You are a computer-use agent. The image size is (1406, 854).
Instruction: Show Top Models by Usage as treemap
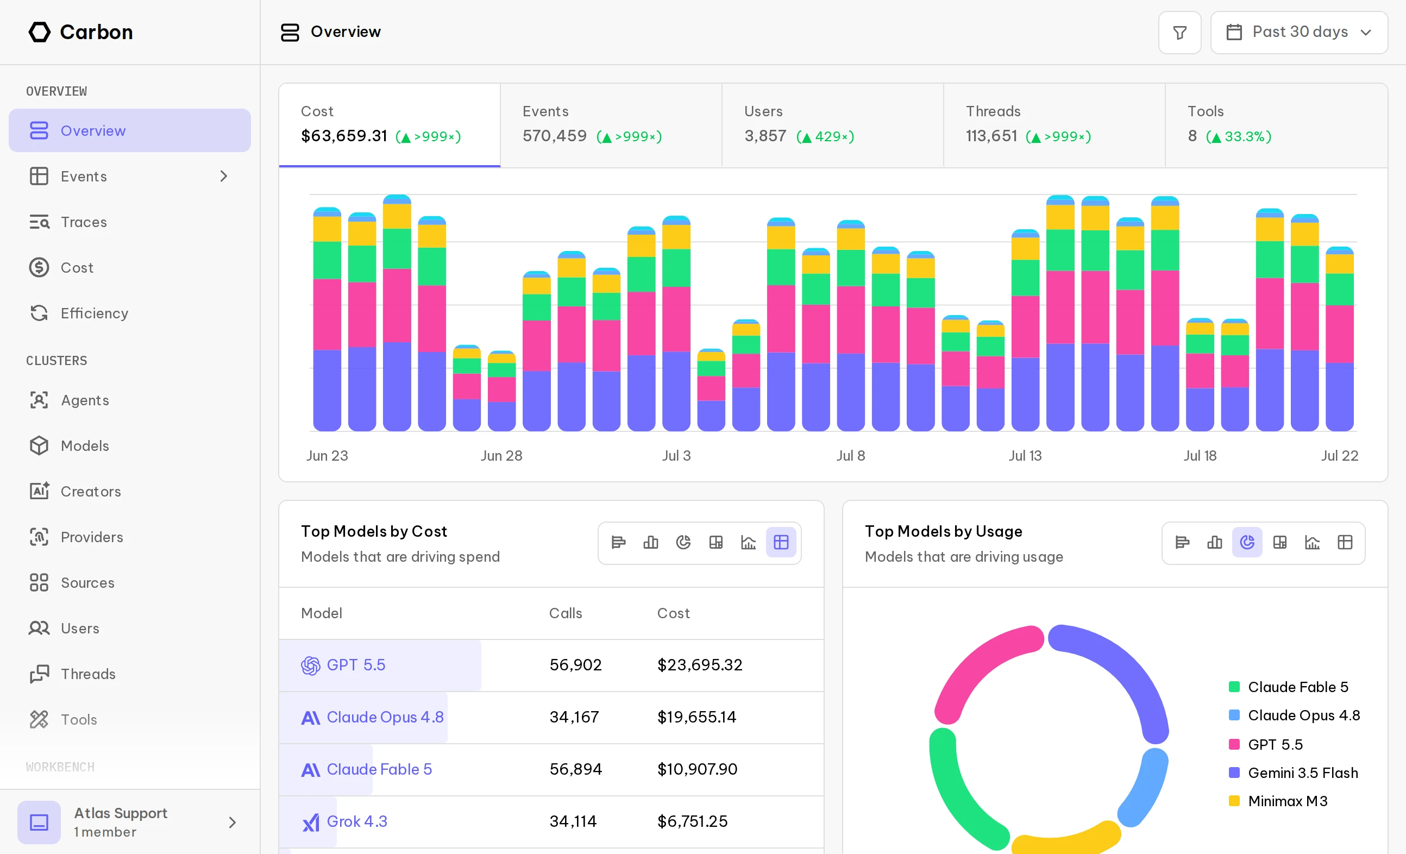[x=1280, y=543]
